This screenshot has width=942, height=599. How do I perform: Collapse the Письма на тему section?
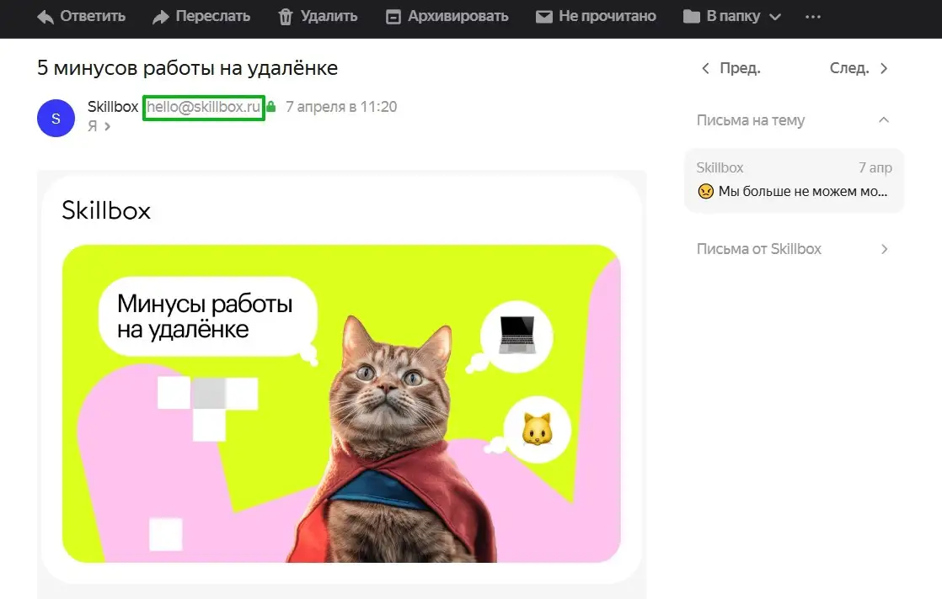click(883, 120)
